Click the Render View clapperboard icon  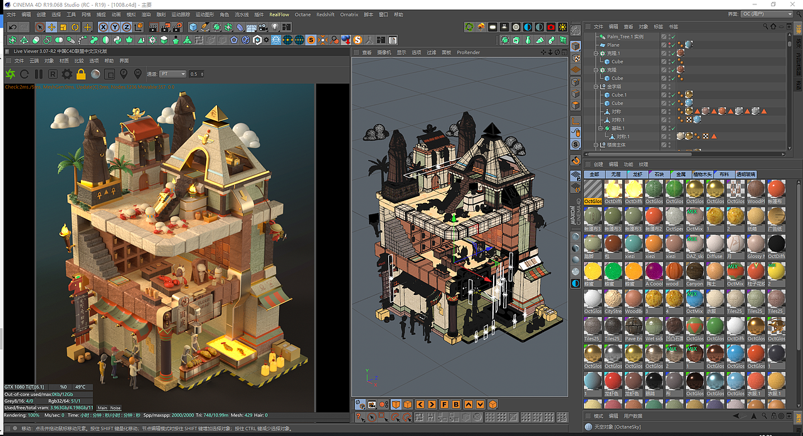point(154,27)
